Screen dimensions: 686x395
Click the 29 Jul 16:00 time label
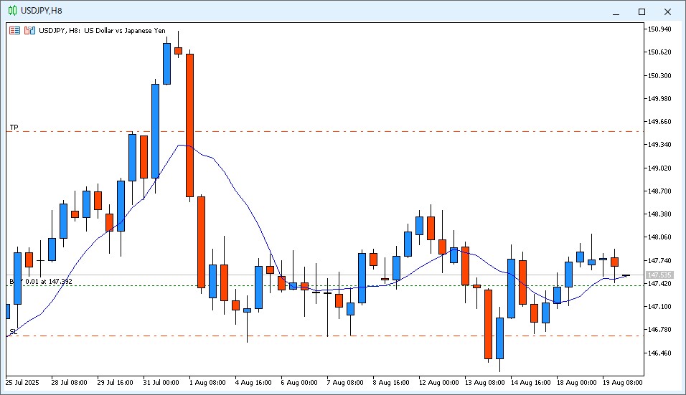[115, 383]
